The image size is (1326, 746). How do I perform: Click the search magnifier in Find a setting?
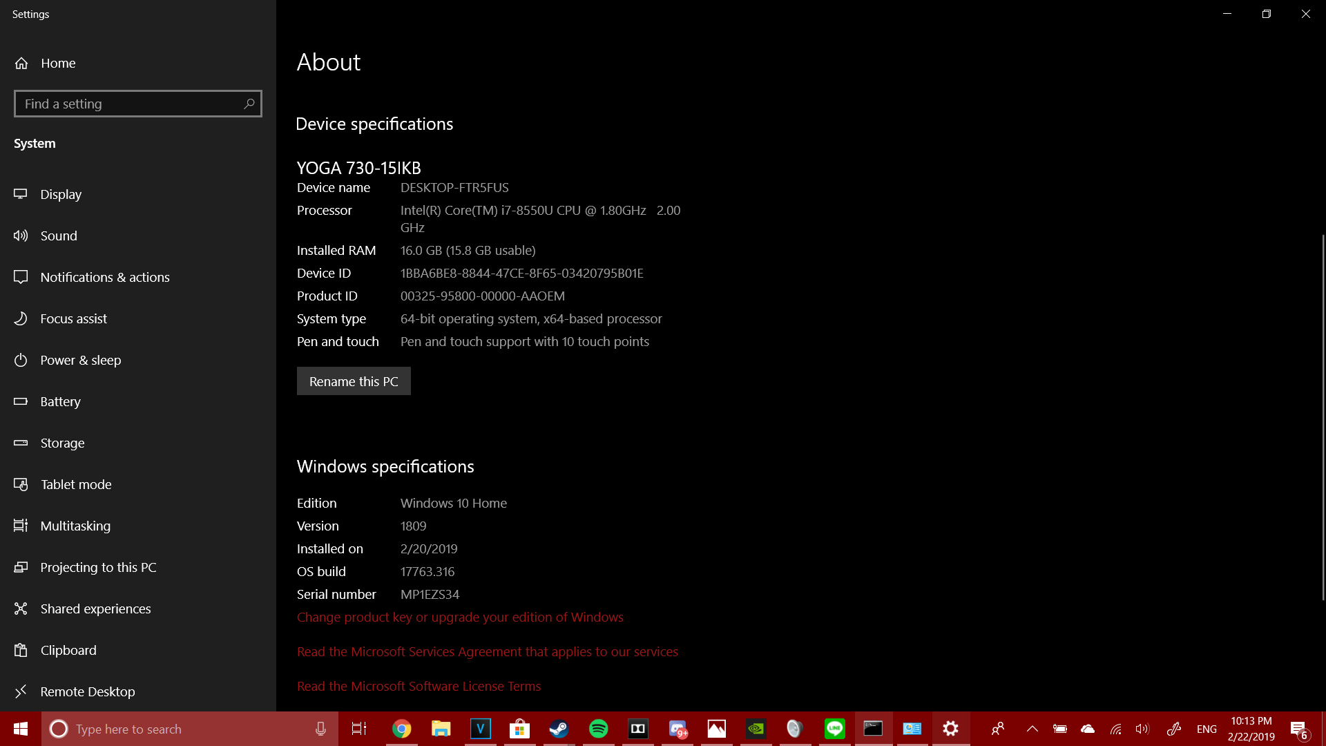coord(249,104)
